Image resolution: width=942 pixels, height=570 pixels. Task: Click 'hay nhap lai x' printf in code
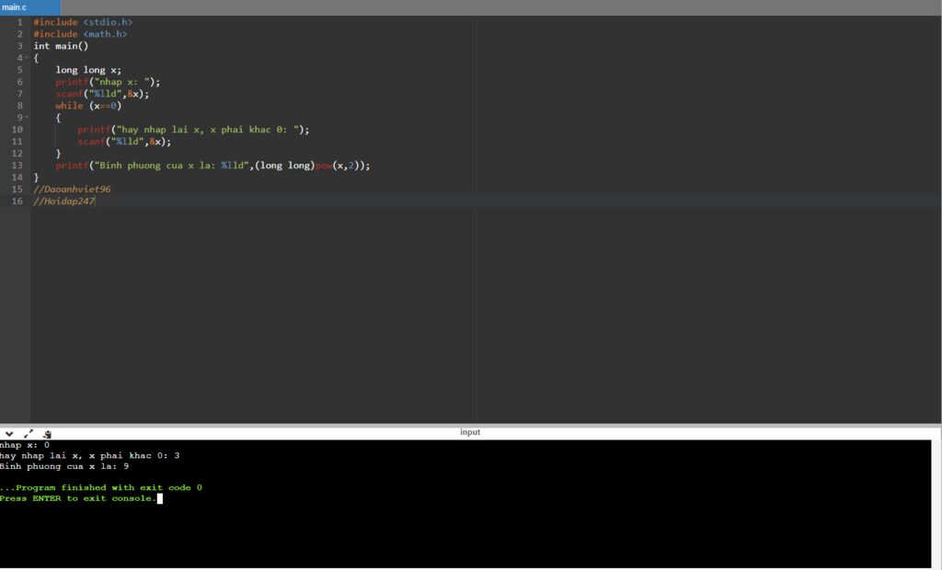point(193,130)
